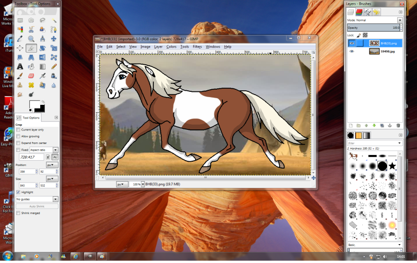Click the foreground color swatch
This screenshot has width=417, height=263.
(x=34, y=105)
